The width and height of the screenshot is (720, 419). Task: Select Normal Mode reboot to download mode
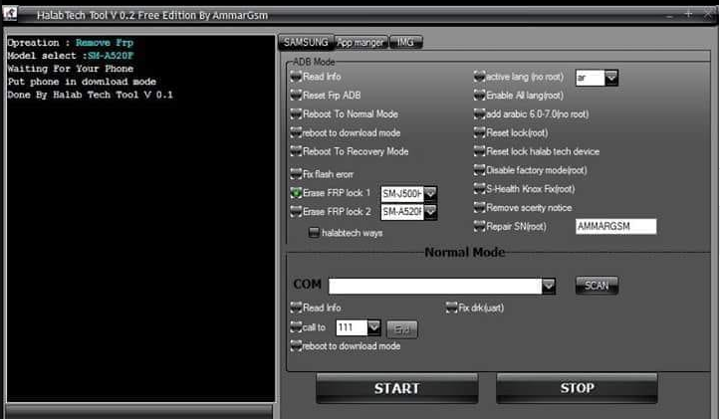(346, 346)
